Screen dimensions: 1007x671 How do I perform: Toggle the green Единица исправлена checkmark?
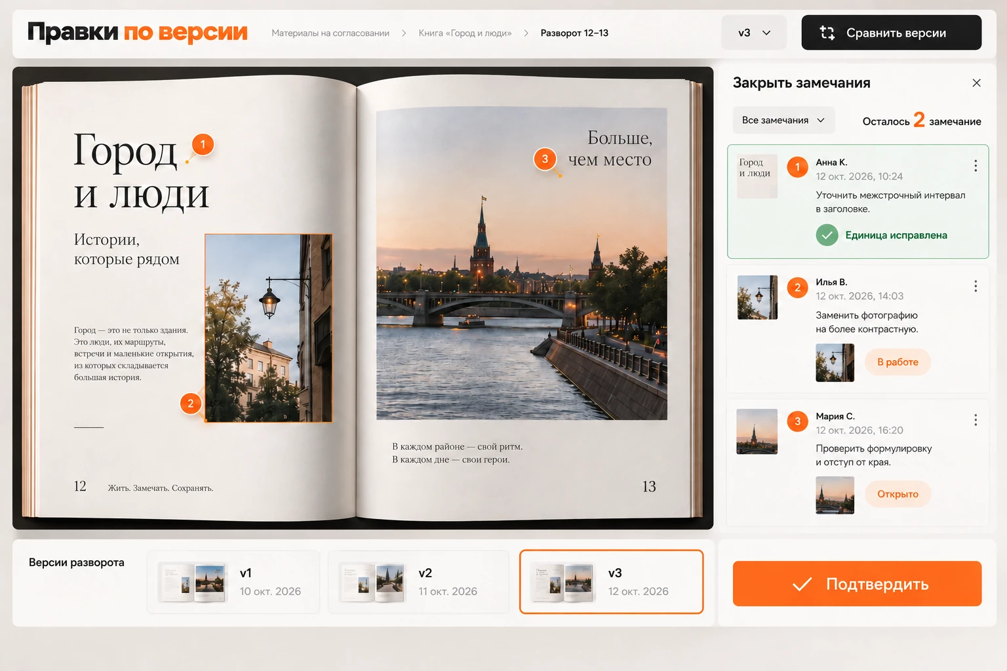pos(827,235)
